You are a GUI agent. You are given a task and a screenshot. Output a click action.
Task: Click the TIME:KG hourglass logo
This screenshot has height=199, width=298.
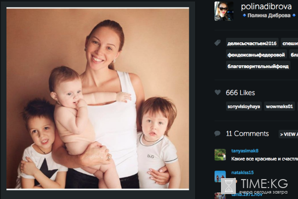point(228,186)
